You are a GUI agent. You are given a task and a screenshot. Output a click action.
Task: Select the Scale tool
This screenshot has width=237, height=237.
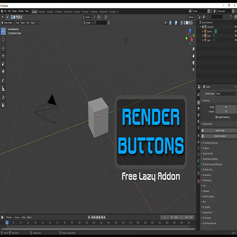(x=3, y=64)
